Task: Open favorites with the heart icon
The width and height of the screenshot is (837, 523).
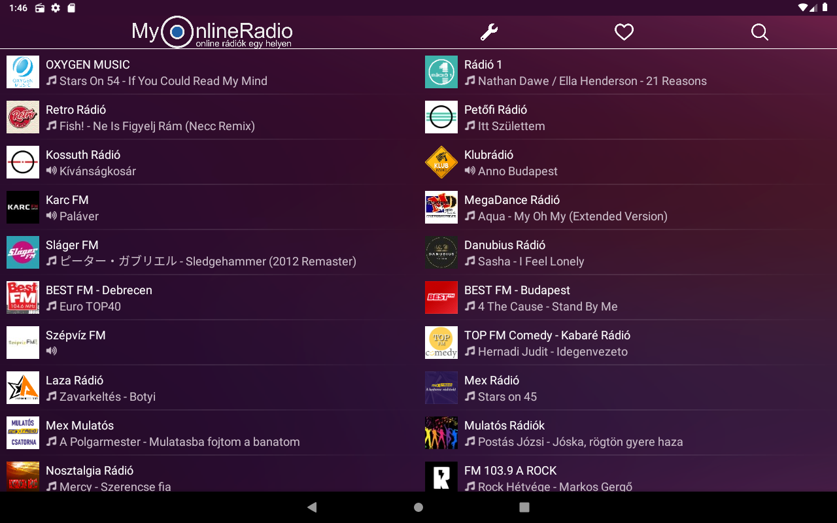Action: [x=624, y=32]
